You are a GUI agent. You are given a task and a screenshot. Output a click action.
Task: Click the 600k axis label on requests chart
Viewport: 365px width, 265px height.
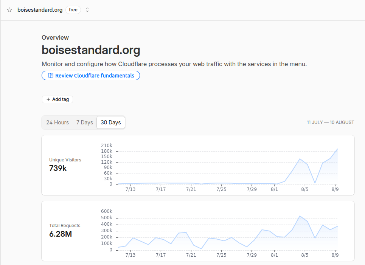[x=107, y=211]
